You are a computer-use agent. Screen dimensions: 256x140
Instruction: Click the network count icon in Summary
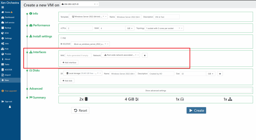(230, 99)
